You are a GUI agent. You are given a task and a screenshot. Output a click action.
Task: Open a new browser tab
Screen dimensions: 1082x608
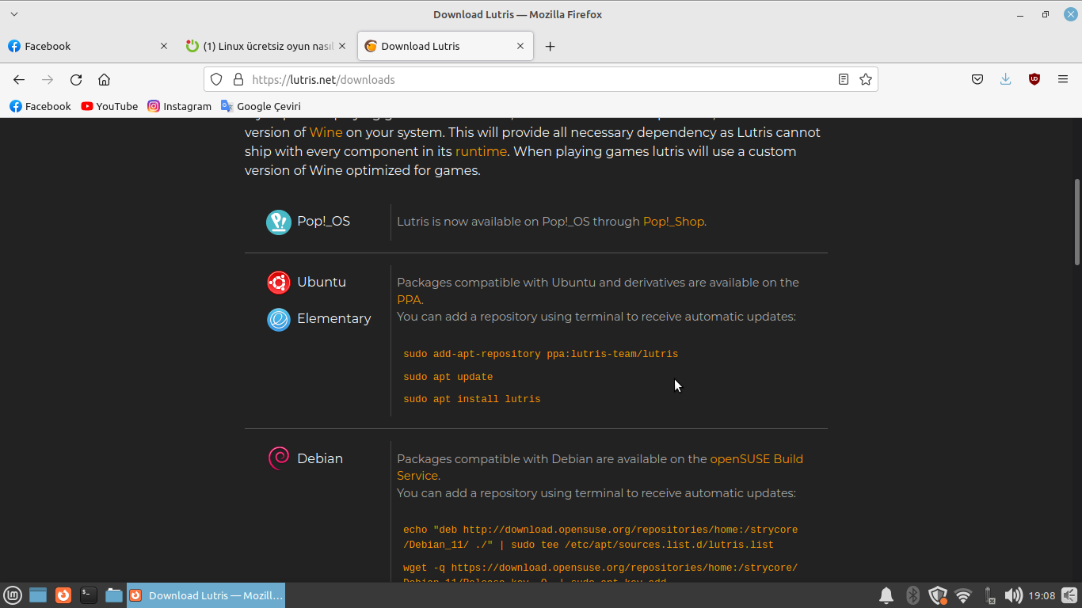coord(550,46)
